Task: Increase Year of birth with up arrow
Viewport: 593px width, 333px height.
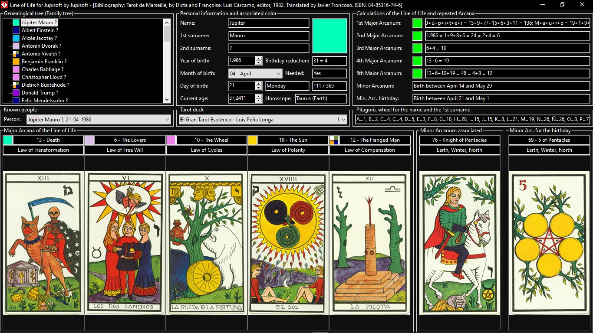Action: (259, 59)
